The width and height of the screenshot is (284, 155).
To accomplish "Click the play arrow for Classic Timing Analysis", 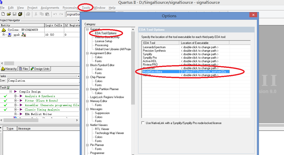I will pos(21,110).
